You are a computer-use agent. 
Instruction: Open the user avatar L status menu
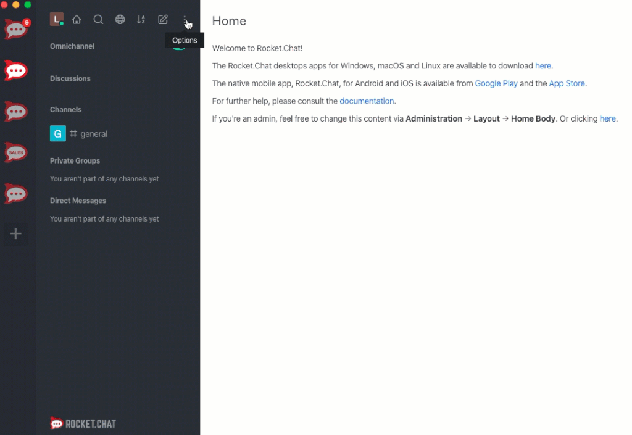click(56, 19)
